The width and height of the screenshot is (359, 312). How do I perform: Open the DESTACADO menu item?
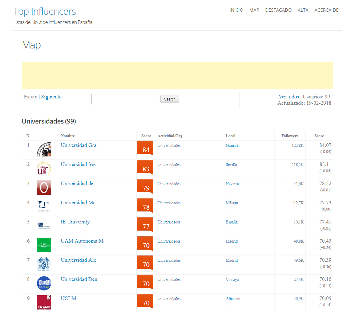click(x=278, y=10)
